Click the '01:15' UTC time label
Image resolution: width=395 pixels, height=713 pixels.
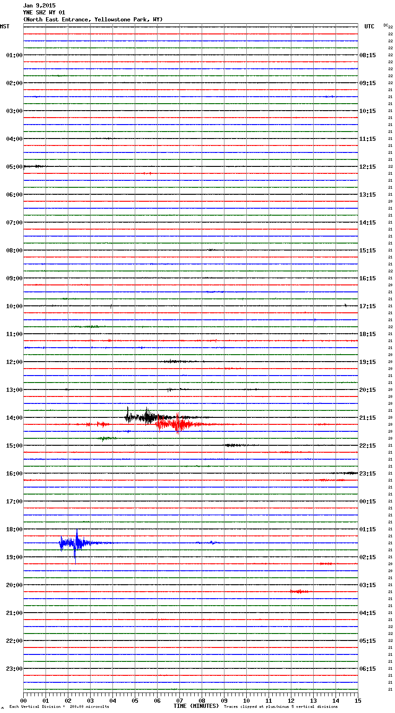368,529
